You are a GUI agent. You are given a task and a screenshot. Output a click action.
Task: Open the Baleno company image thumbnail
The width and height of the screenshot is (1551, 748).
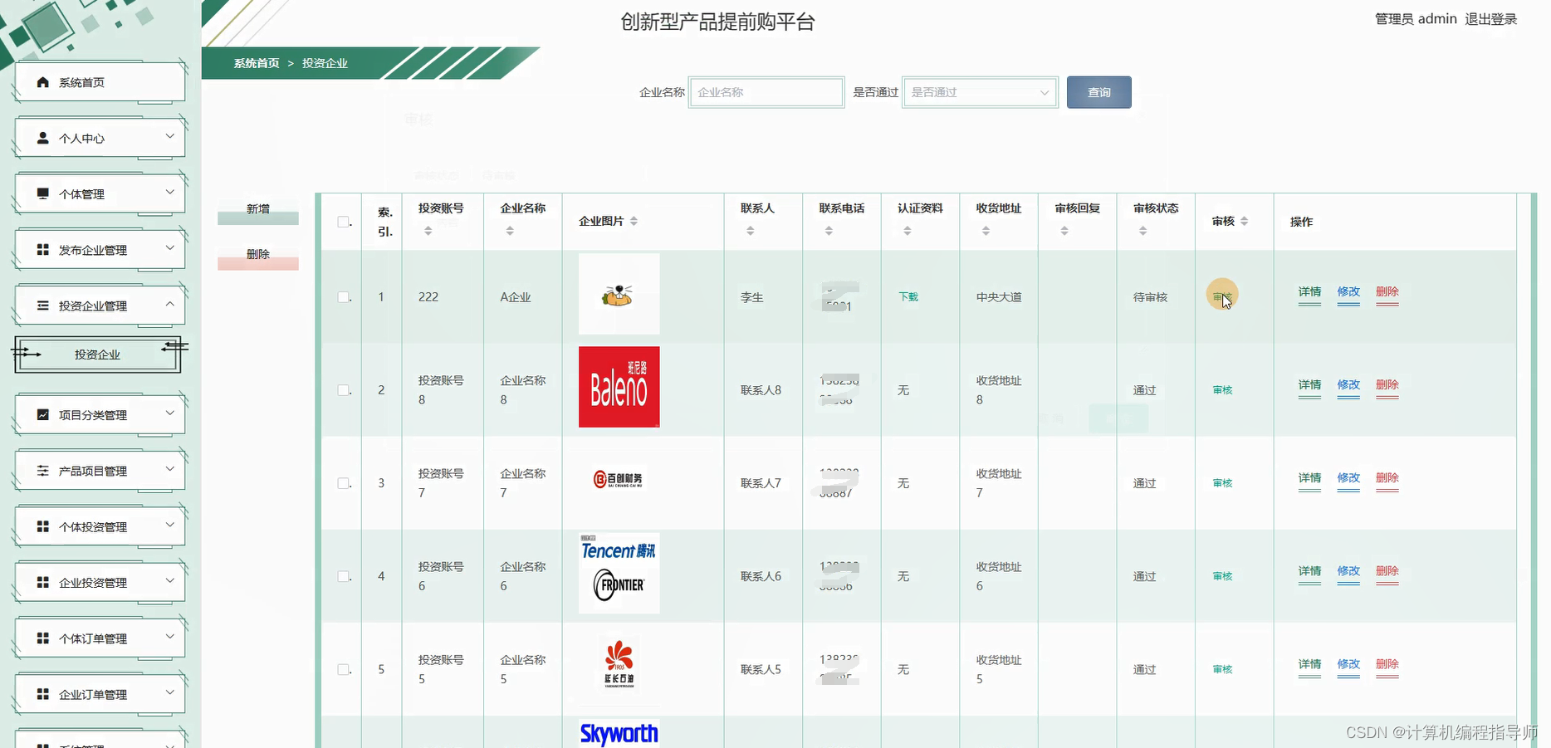point(619,387)
